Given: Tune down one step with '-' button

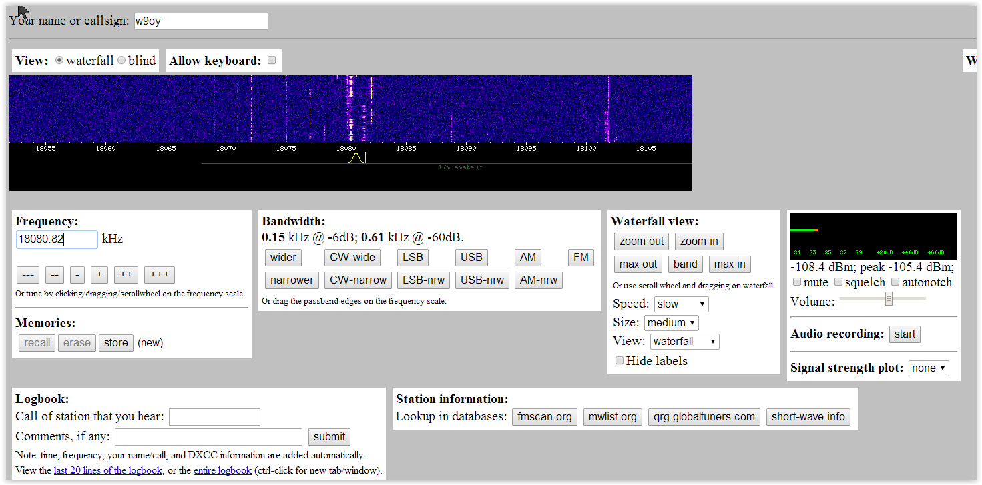Looking at the screenshot, I should (77, 275).
